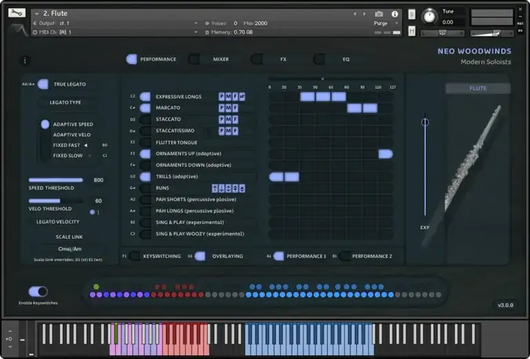The height and width of the screenshot is (359, 530).
Task: Click the Pah Shorts articulation toggle
Action: point(145,200)
